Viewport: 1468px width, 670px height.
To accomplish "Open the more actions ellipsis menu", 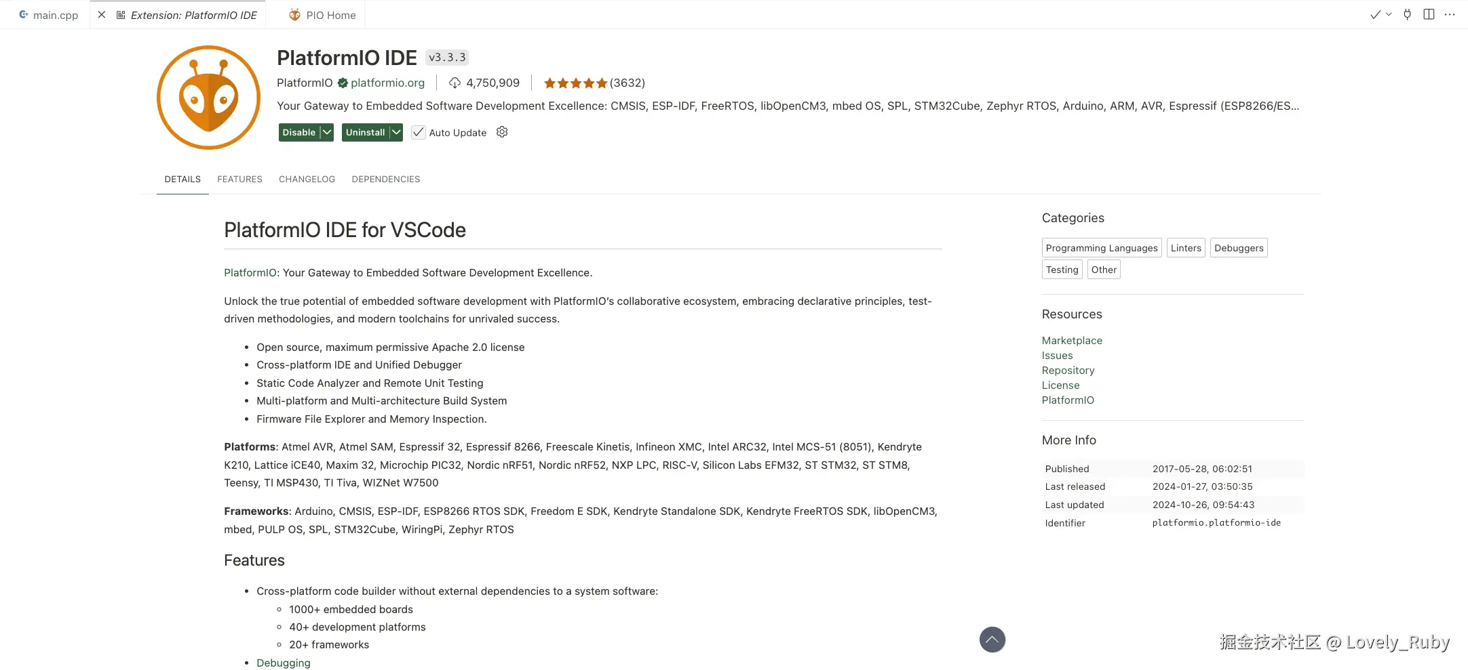I will click(1450, 14).
